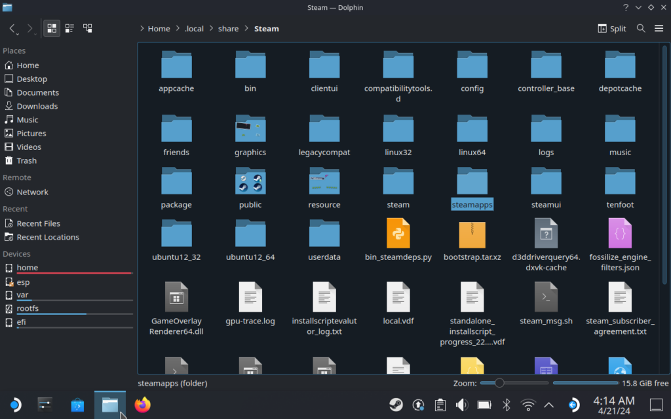The width and height of the screenshot is (671, 419).
Task: Expand chevron between Home and .local
Action: [x=178, y=29]
